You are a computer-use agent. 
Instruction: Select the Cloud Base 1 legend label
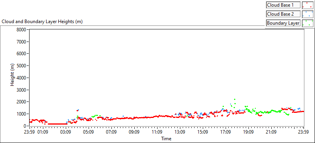[283, 5]
